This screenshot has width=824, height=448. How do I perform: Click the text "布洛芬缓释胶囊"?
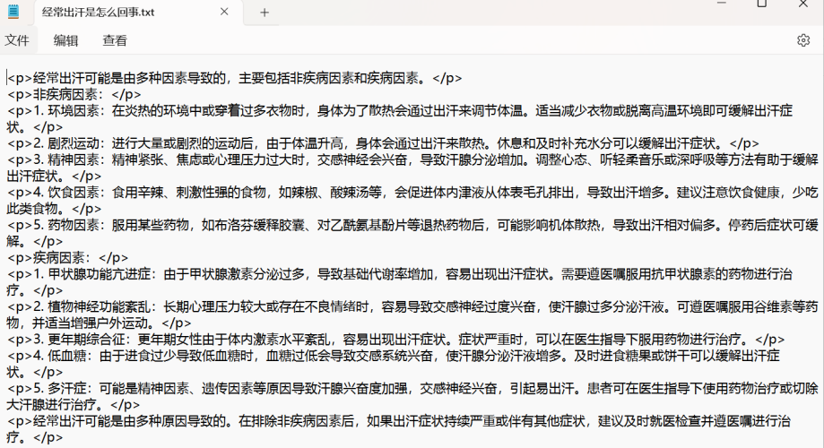(x=260, y=225)
